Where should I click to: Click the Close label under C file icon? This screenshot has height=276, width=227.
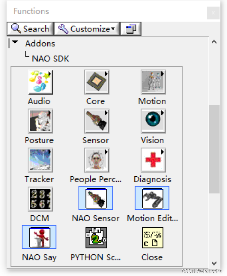pos(152,257)
